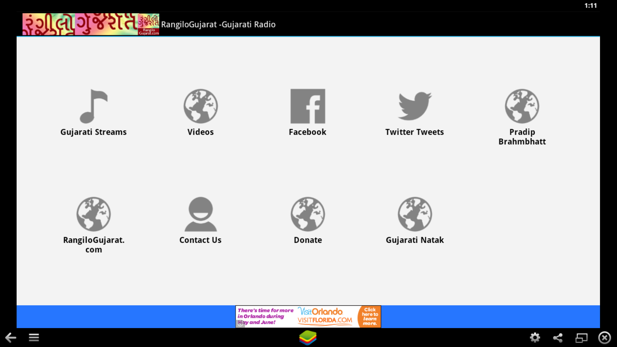Screen dimensions: 617x347
Task: Open the Contact Us person icon
Action: pos(201,214)
